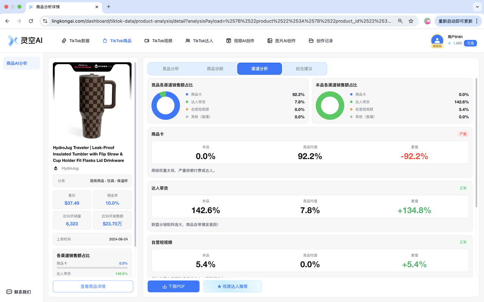The height and width of the screenshot is (302, 484).
Task: Click the HydroJug brand shop icon
Action: click(x=56, y=168)
